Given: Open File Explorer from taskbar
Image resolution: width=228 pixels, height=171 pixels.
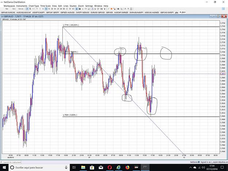Looking at the screenshot, I should (x=83, y=167).
